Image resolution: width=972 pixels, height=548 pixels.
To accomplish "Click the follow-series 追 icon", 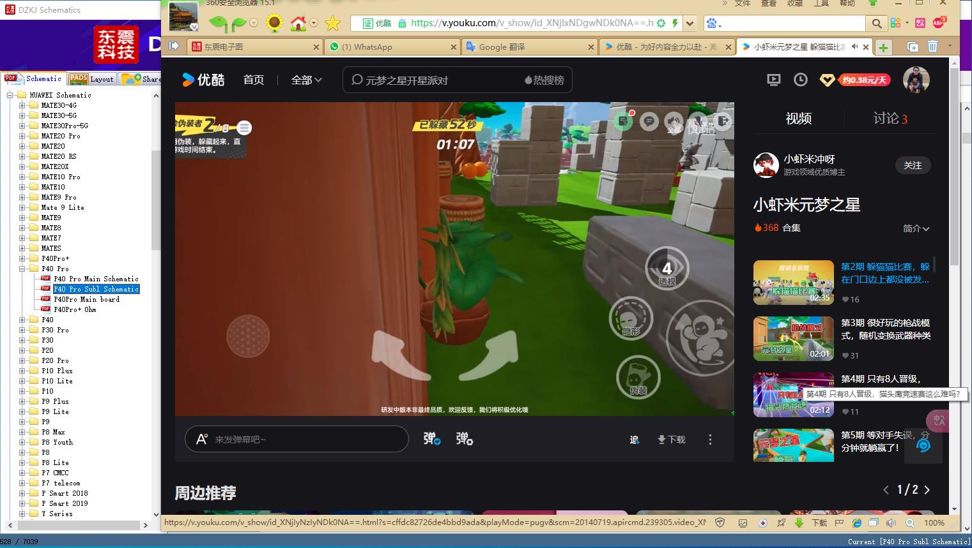I will (x=634, y=440).
